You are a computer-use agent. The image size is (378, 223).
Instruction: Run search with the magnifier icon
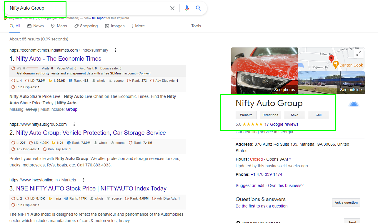tap(199, 8)
